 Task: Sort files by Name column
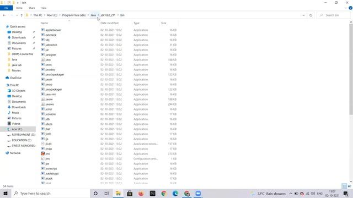coord(44,23)
